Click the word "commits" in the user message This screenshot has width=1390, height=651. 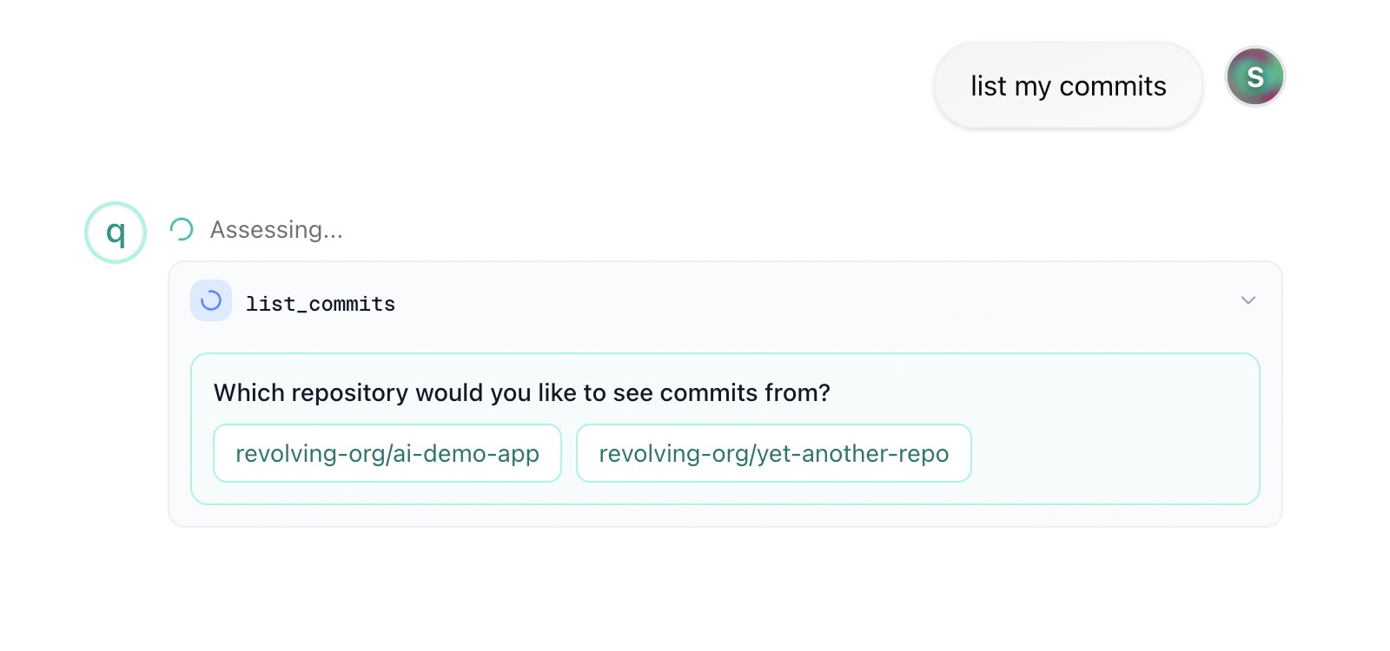(1113, 86)
